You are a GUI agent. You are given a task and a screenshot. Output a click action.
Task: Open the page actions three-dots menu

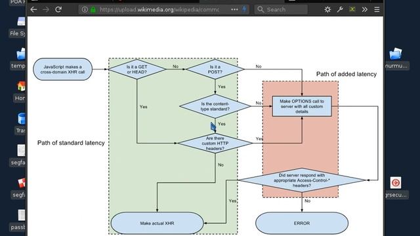tap(234, 10)
